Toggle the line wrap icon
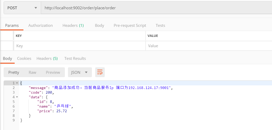 tap(100, 72)
